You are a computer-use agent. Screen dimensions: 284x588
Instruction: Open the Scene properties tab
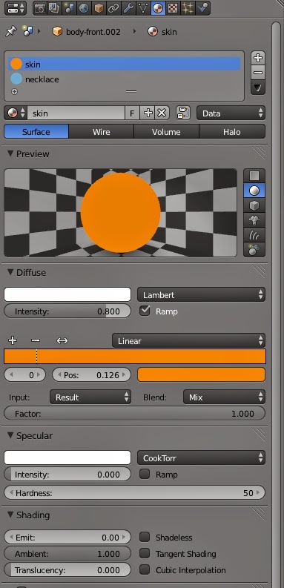[69, 8]
